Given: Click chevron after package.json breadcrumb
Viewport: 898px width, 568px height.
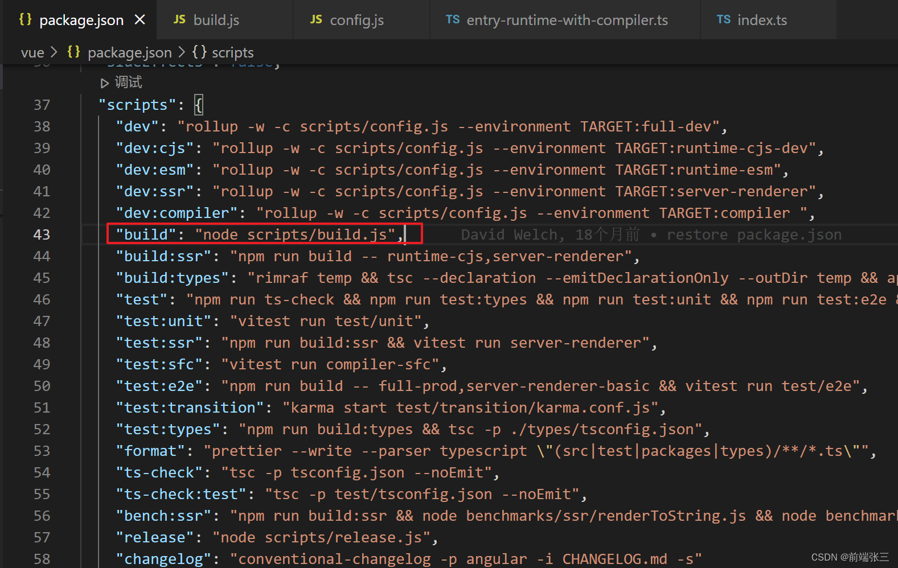Looking at the screenshot, I should (182, 52).
